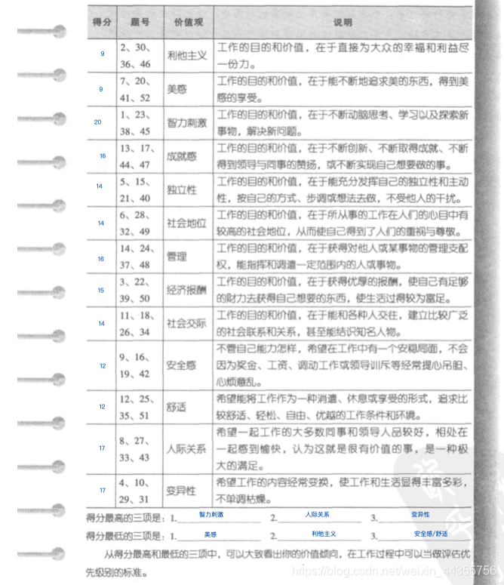Click the 说明 column header

(343, 23)
